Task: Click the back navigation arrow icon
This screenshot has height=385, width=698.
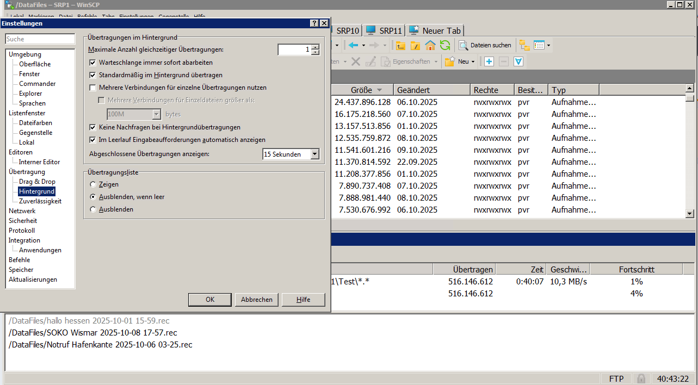Action: [x=354, y=46]
